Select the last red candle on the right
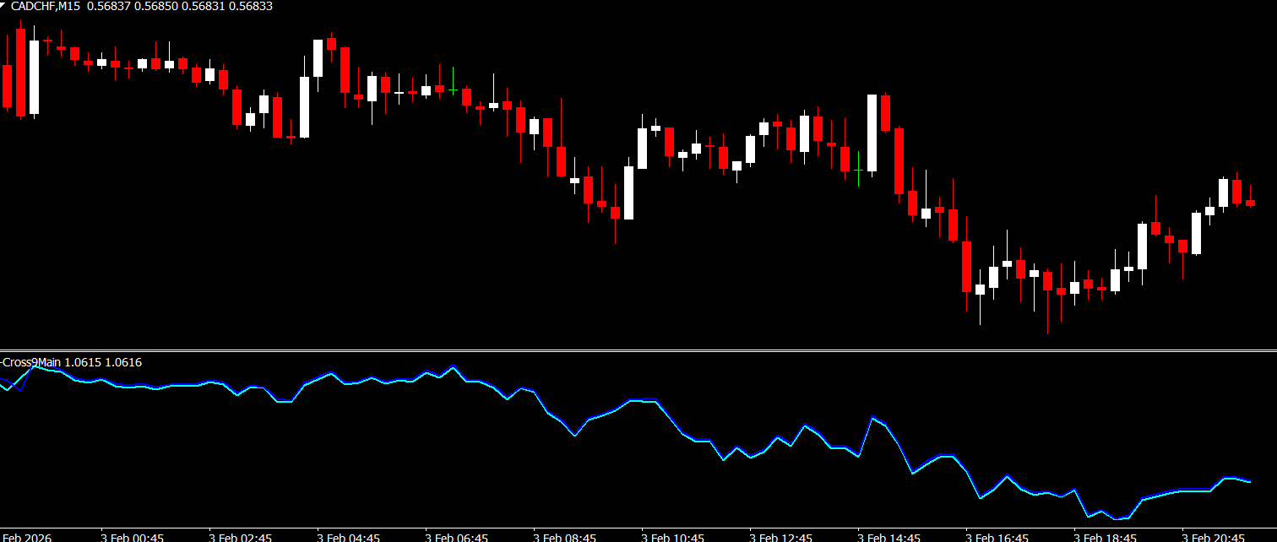The width and height of the screenshot is (1277, 542). click(1250, 203)
